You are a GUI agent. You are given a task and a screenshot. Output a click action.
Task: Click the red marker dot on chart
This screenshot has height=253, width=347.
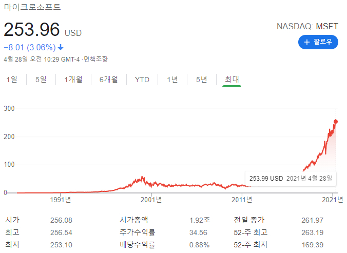tap(336, 122)
